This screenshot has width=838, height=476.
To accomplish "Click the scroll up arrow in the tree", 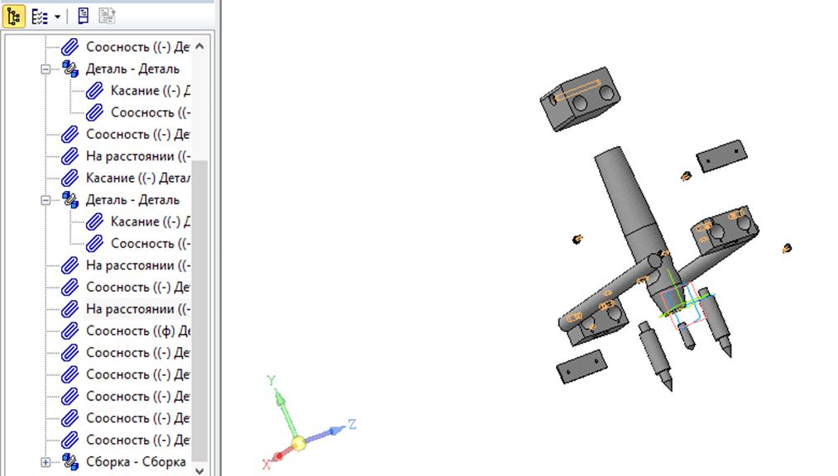I will point(199,46).
